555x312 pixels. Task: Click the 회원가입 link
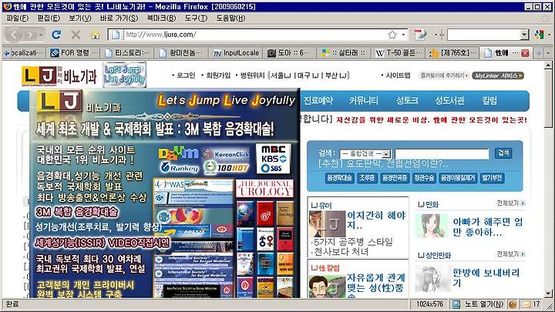point(218,75)
